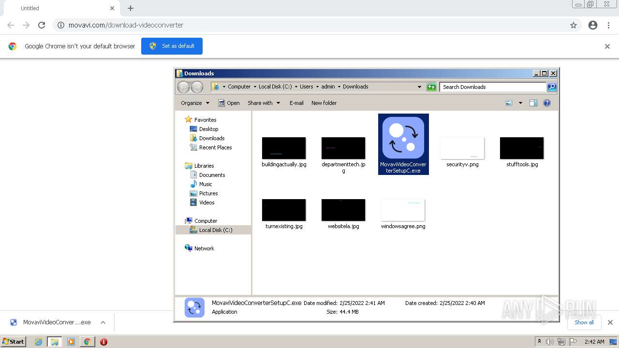Click admin breadcrumb in path

pos(328,87)
